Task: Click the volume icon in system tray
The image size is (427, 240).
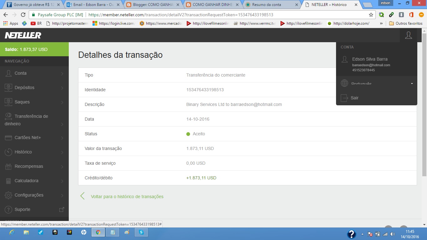Action: point(393,234)
